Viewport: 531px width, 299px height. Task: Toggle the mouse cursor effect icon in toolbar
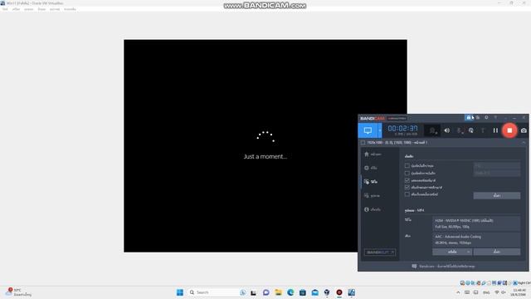(x=471, y=130)
